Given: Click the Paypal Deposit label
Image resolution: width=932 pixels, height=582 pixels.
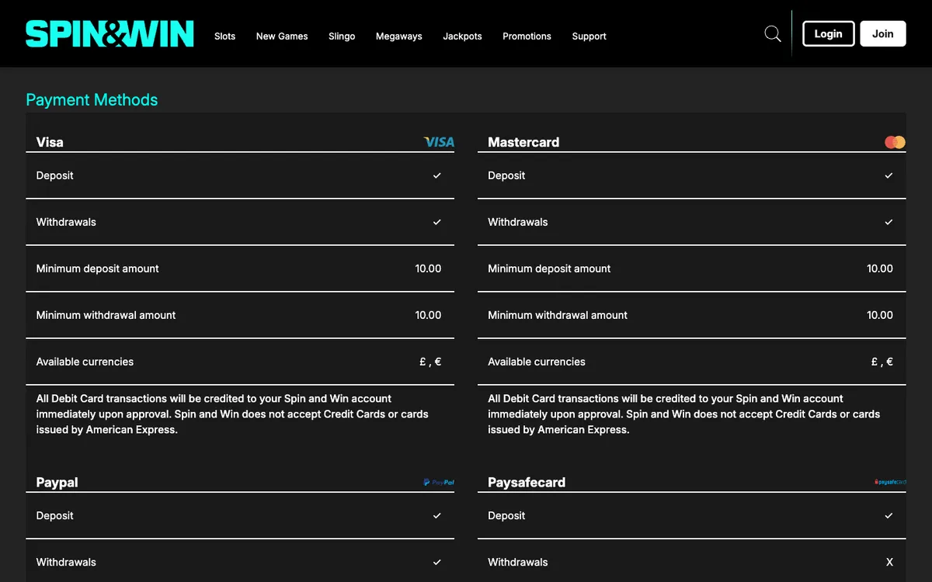Looking at the screenshot, I should click(x=54, y=515).
